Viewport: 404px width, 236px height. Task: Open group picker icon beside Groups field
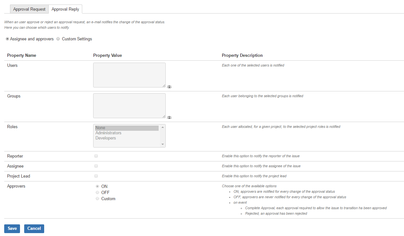click(x=169, y=118)
